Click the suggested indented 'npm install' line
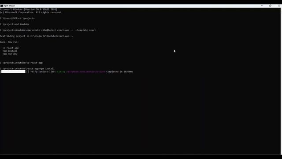Viewport: 282px width, 159px height. 10,51
